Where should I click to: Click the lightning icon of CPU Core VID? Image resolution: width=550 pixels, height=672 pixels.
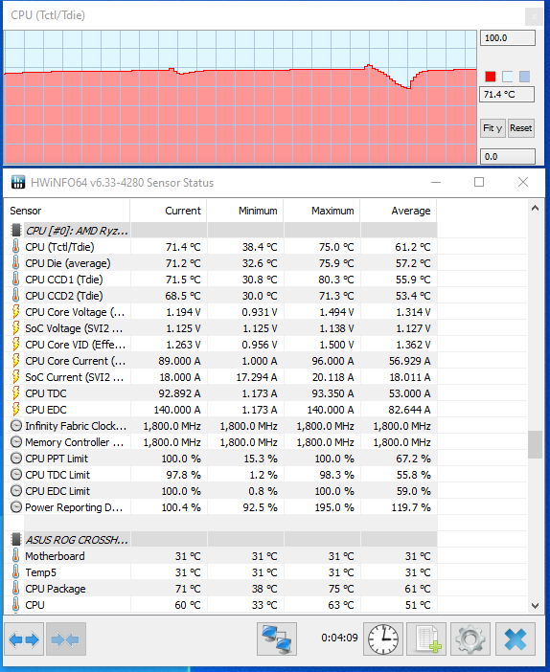(x=16, y=345)
